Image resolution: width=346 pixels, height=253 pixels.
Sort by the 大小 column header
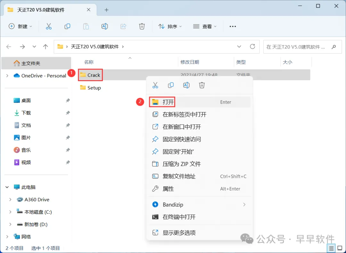coord(287,62)
